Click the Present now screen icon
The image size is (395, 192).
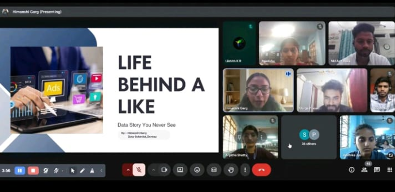pos(180,170)
